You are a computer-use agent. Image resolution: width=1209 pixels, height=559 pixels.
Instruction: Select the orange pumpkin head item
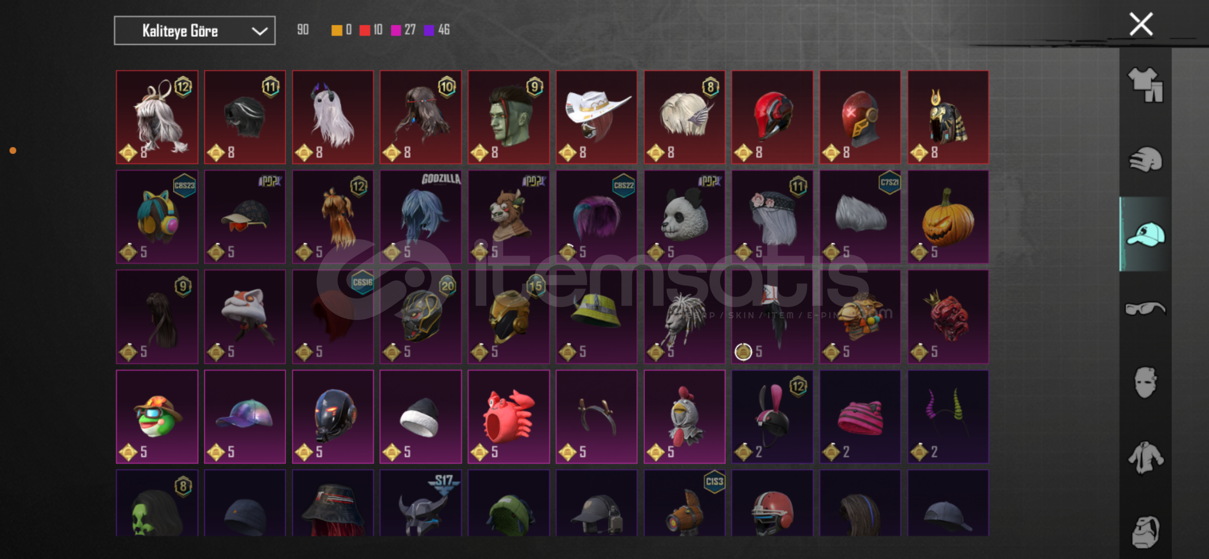[948, 217]
